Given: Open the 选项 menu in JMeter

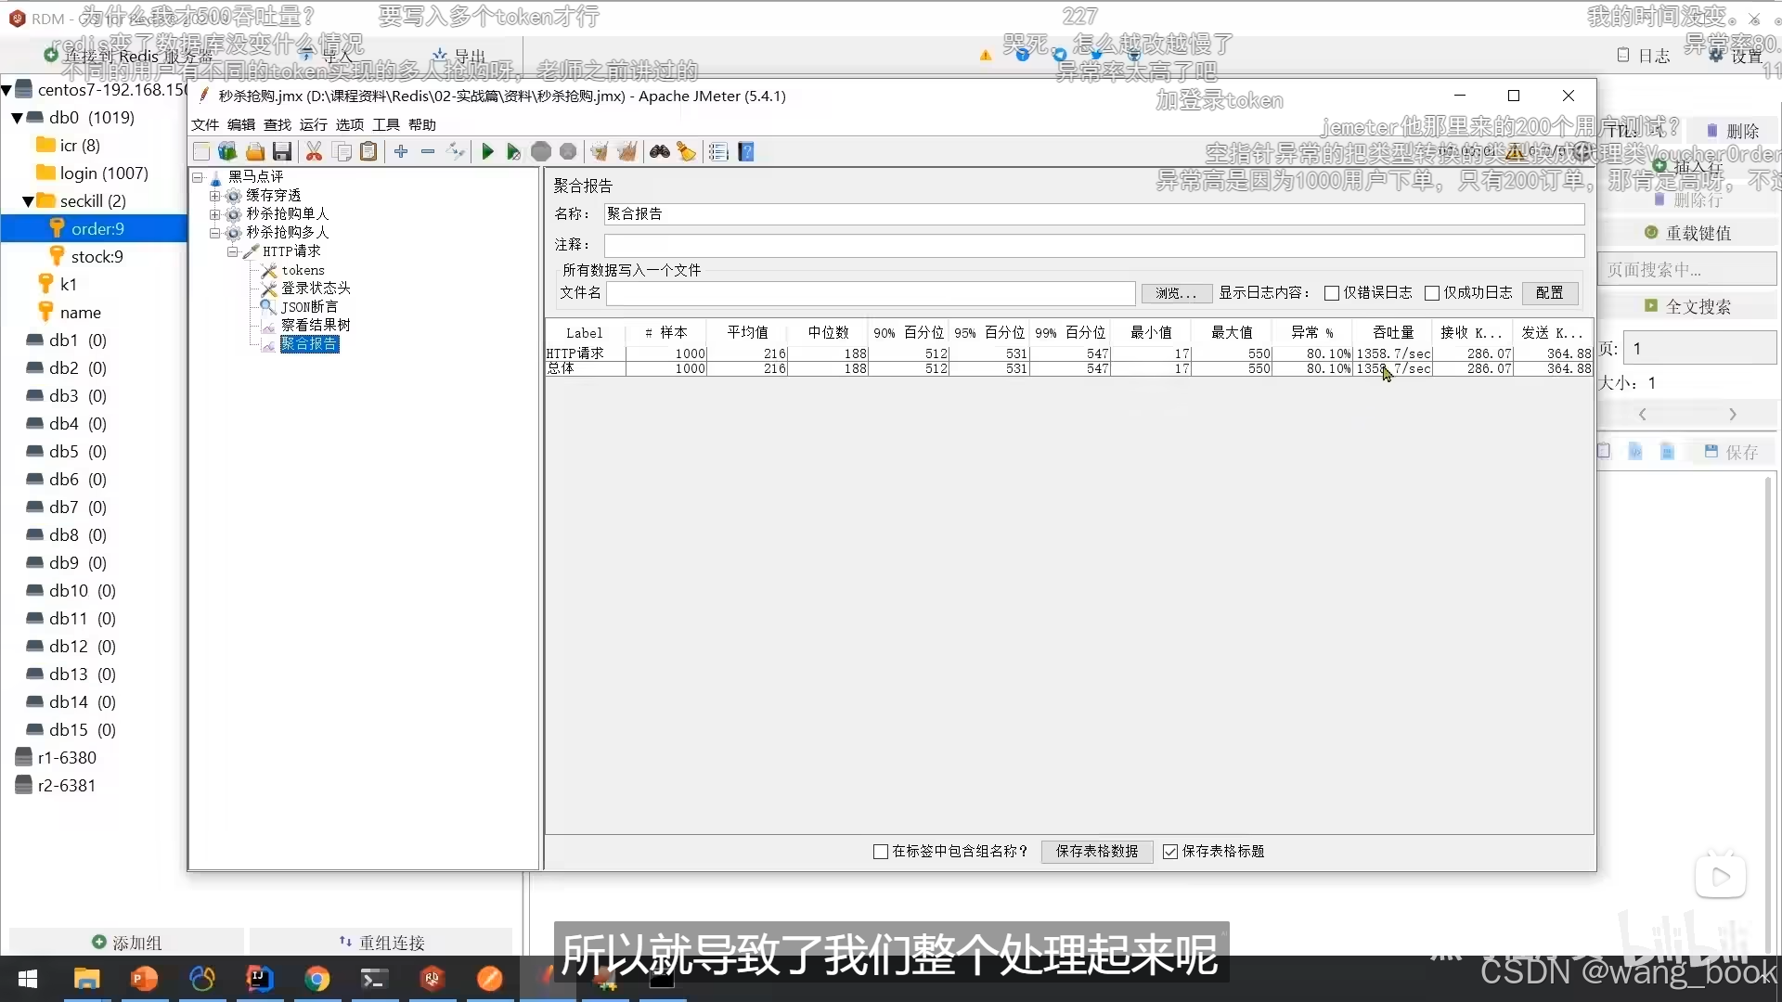Looking at the screenshot, I should [350, 124].
